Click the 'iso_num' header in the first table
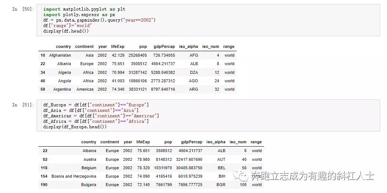This screenshot has width=387, height=193. point(211,46)
